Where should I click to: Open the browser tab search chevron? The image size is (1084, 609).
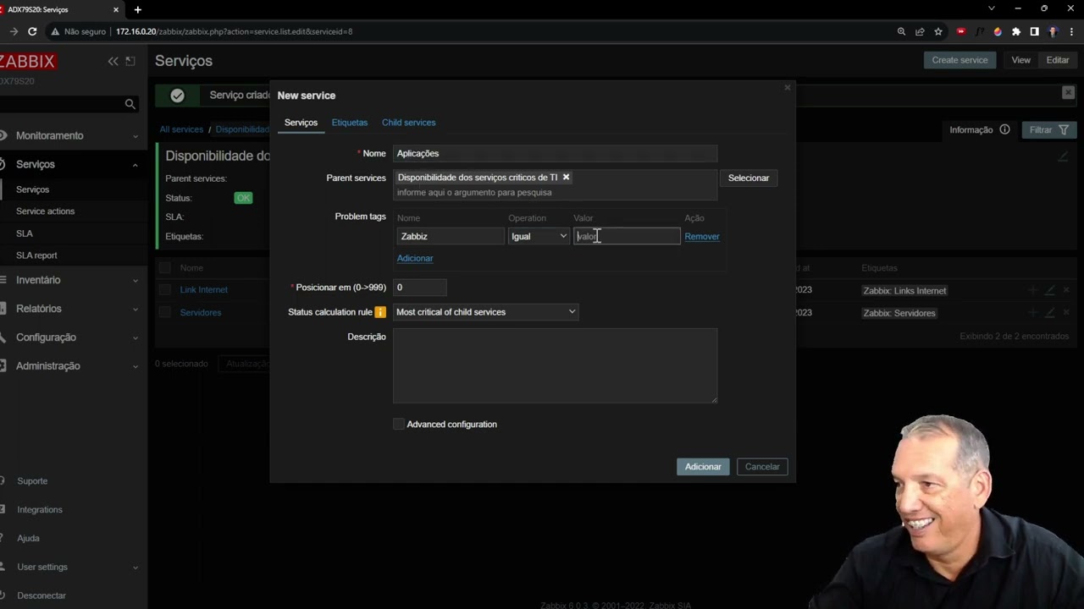pyautogui.click(x=992, y=8)
